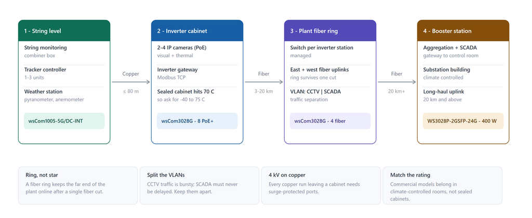This screenshot has height=218, width=532.
Task: Click the wsCom1005-5G/DC-INT product chip
Action: [x=64, y=121]
